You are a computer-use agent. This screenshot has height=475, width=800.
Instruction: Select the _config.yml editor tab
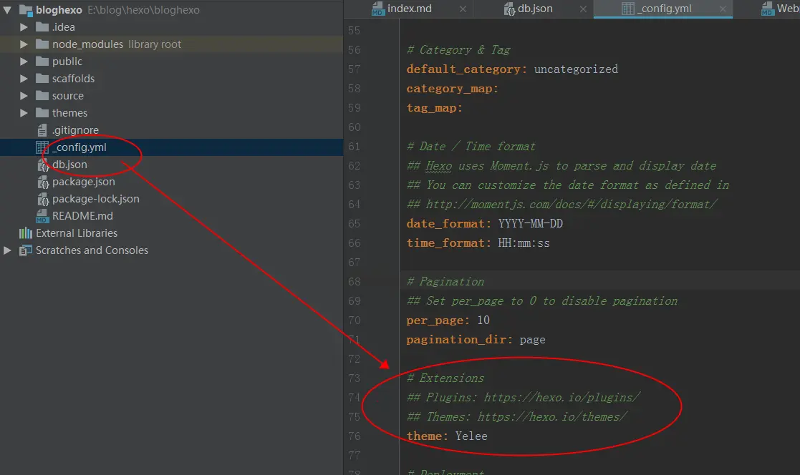pos(665,9)
